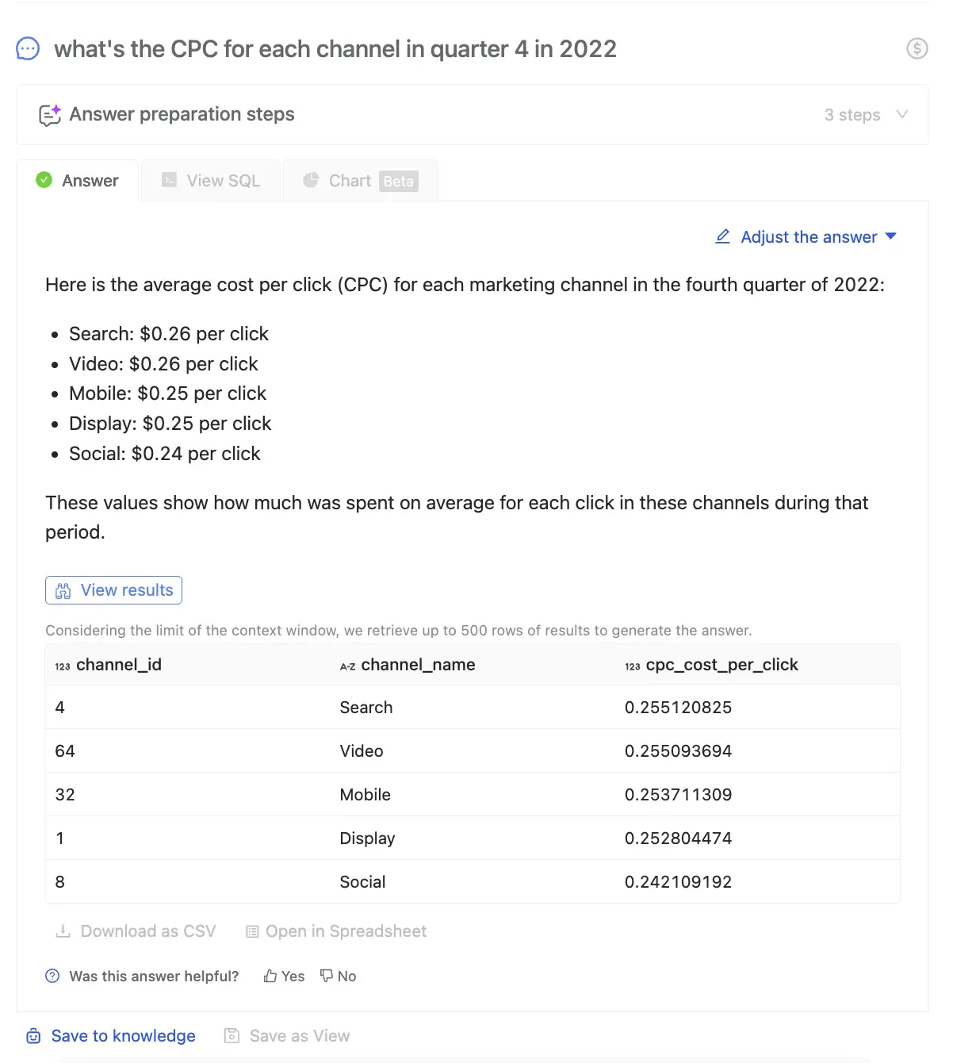Click the thumbs down No icon
953x1063 pixels.
coord(327,977)
